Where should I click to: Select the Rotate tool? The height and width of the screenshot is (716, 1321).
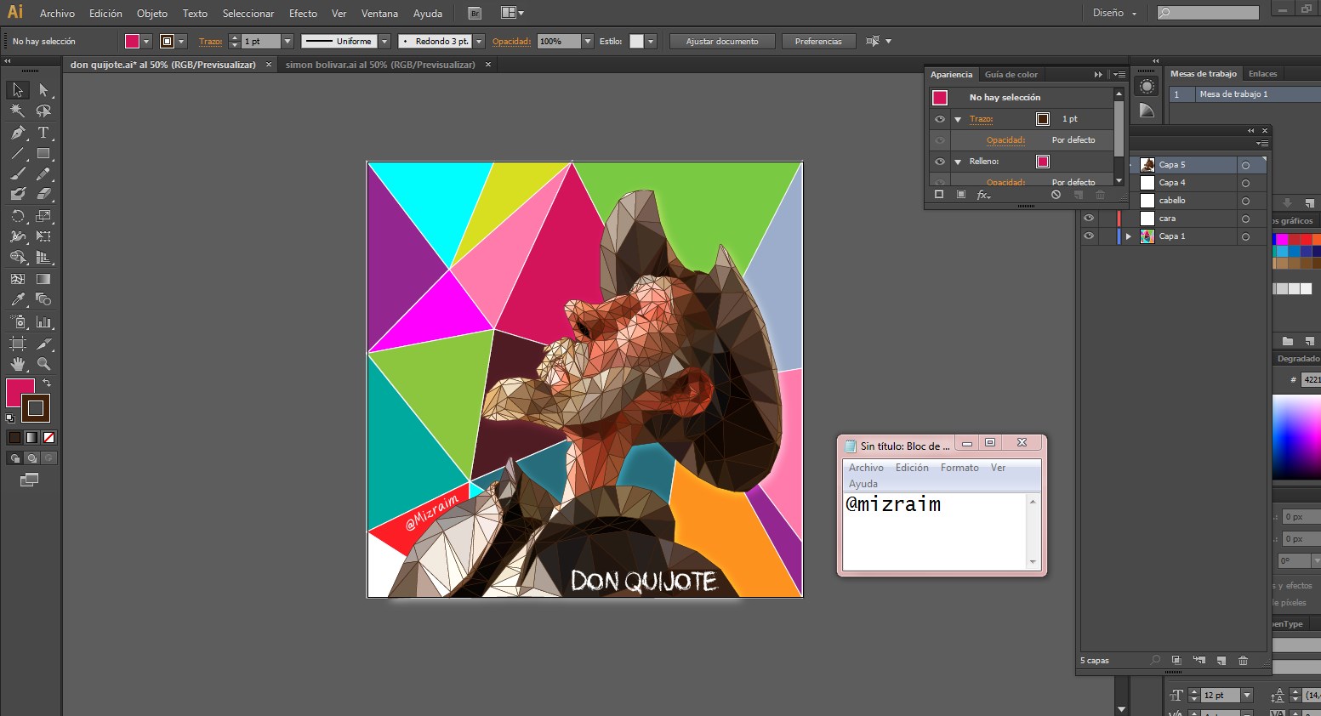(x=17, y=216)
